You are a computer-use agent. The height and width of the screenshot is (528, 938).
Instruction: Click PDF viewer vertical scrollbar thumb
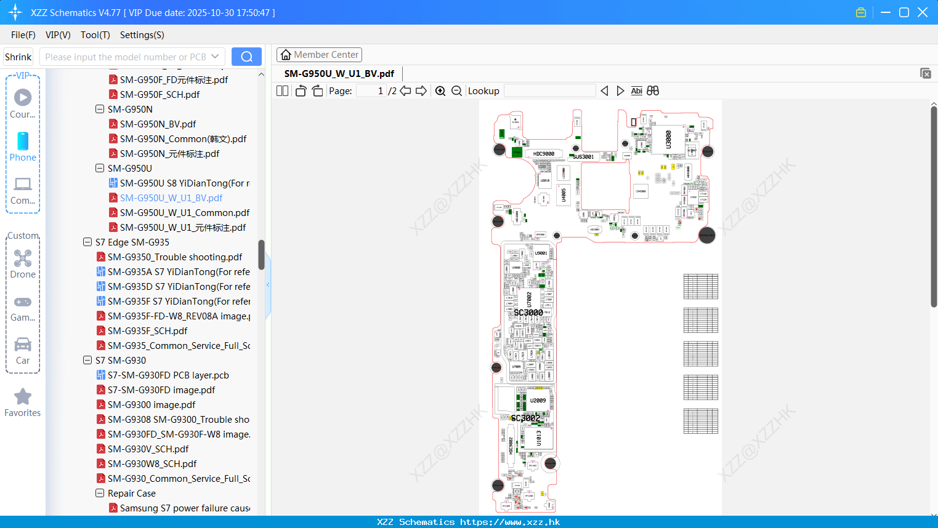(934, 207)
